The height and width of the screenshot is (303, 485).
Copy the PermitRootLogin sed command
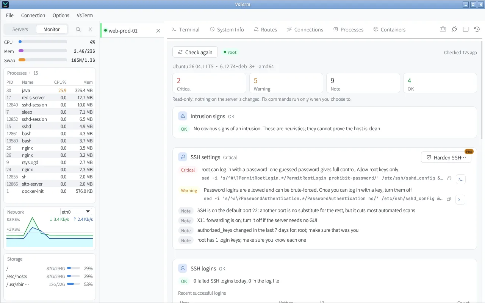click(x=449, y=178)
